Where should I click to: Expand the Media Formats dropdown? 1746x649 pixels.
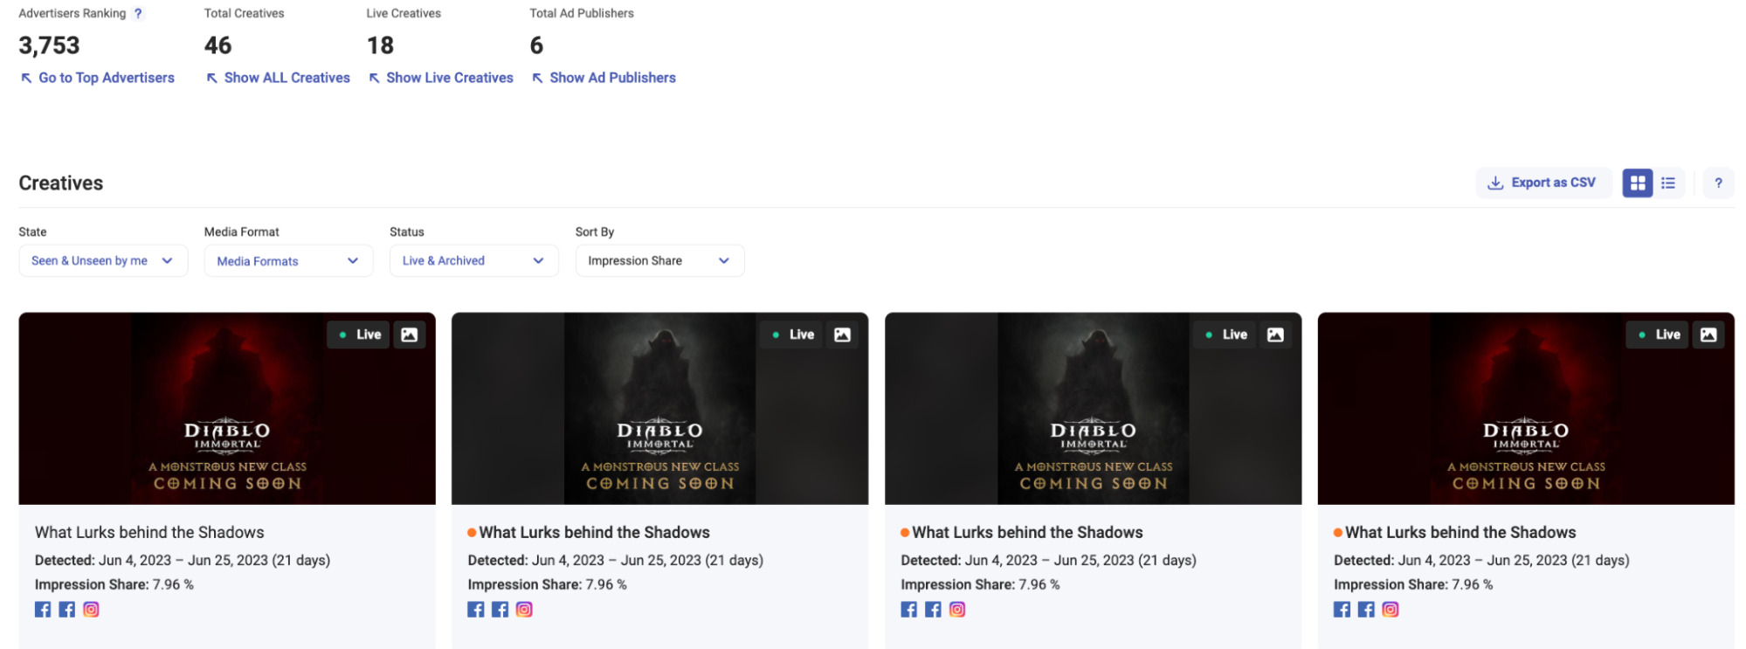coord(288,260)
